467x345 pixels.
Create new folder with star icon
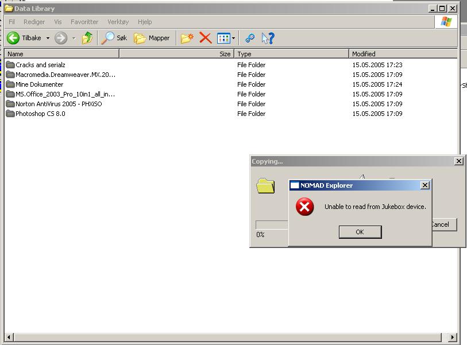pyautogui.click(x=187, y=38)
